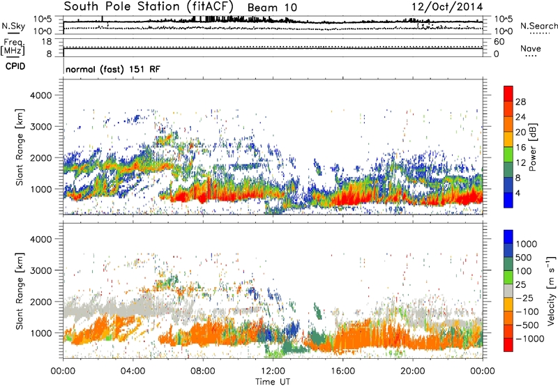Click the 2000 tick in power panel
Screen dimensions: 558x386
pos(40,157)
